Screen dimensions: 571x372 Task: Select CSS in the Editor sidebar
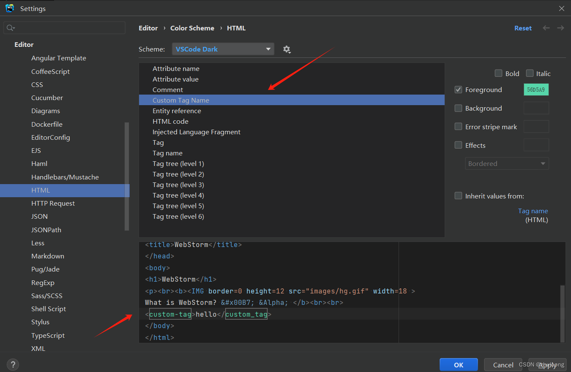pyautogui.click(x=37, y=84)
